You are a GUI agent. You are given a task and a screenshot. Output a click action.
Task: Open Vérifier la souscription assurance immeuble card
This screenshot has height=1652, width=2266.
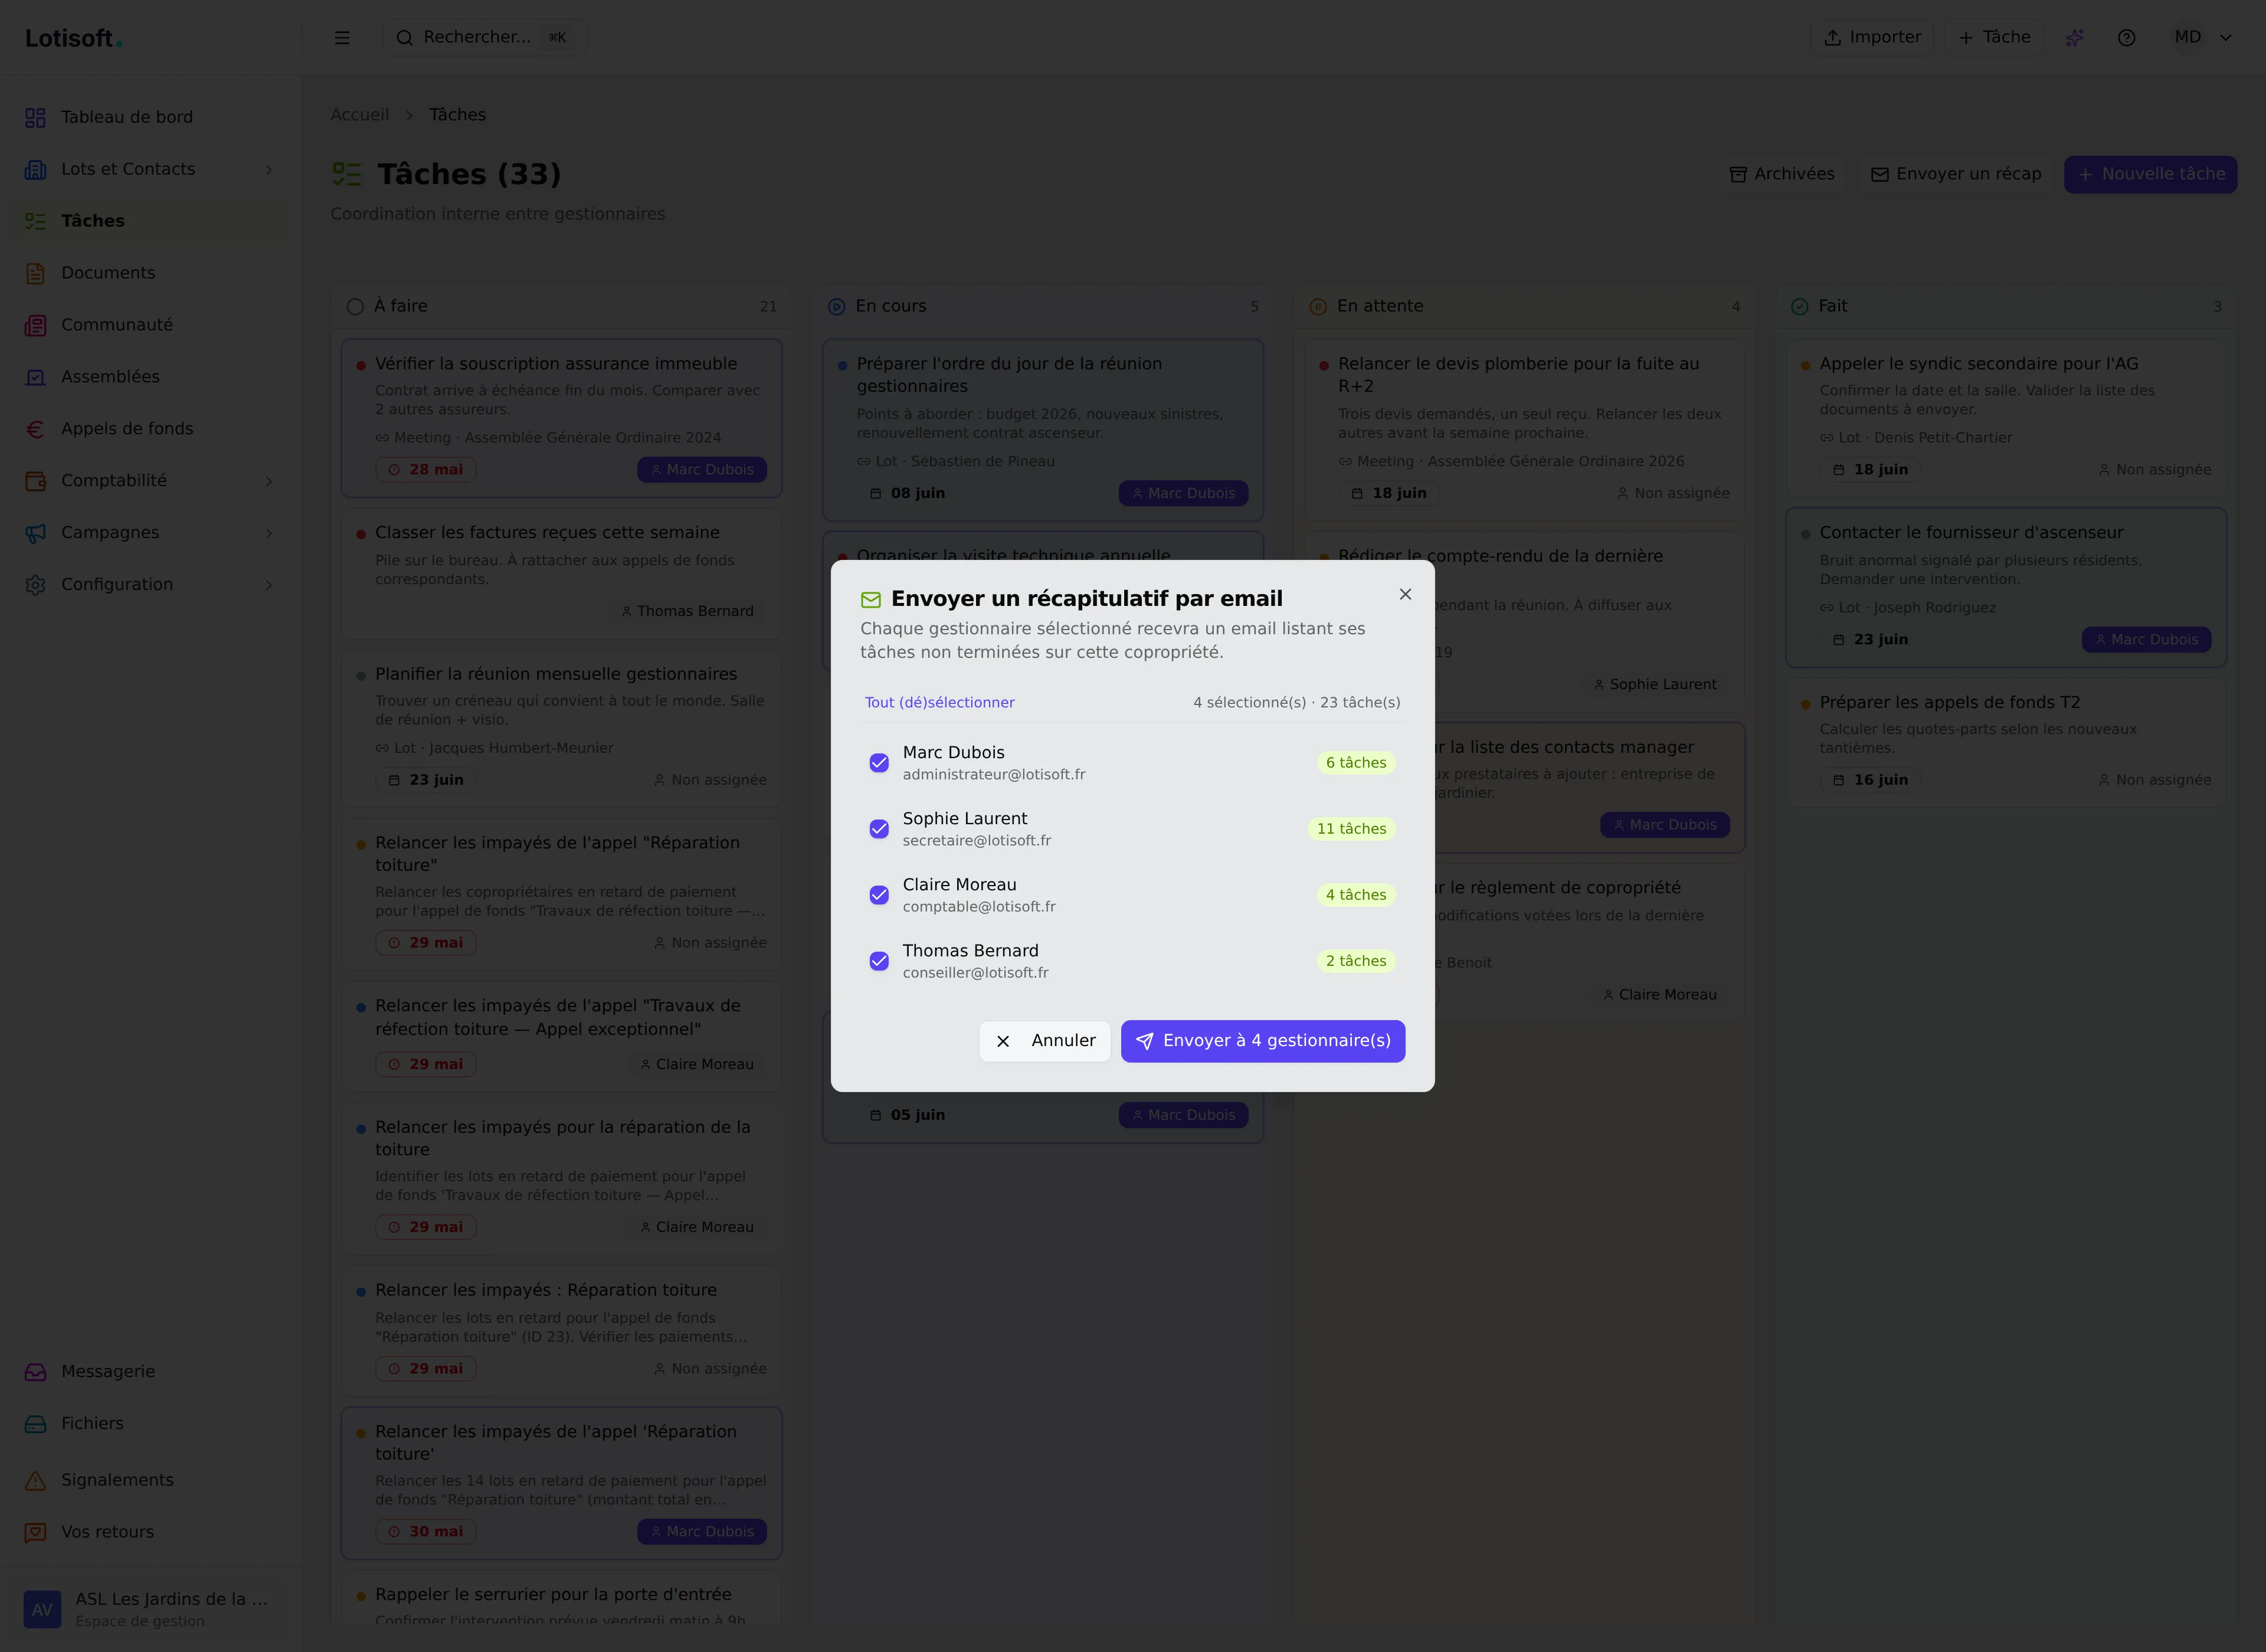pos(562,418)
